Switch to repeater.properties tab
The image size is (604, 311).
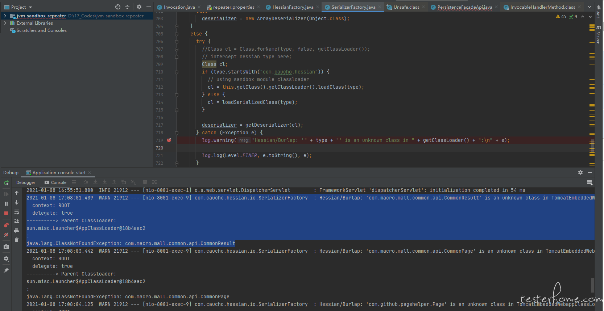pos(233,7)
